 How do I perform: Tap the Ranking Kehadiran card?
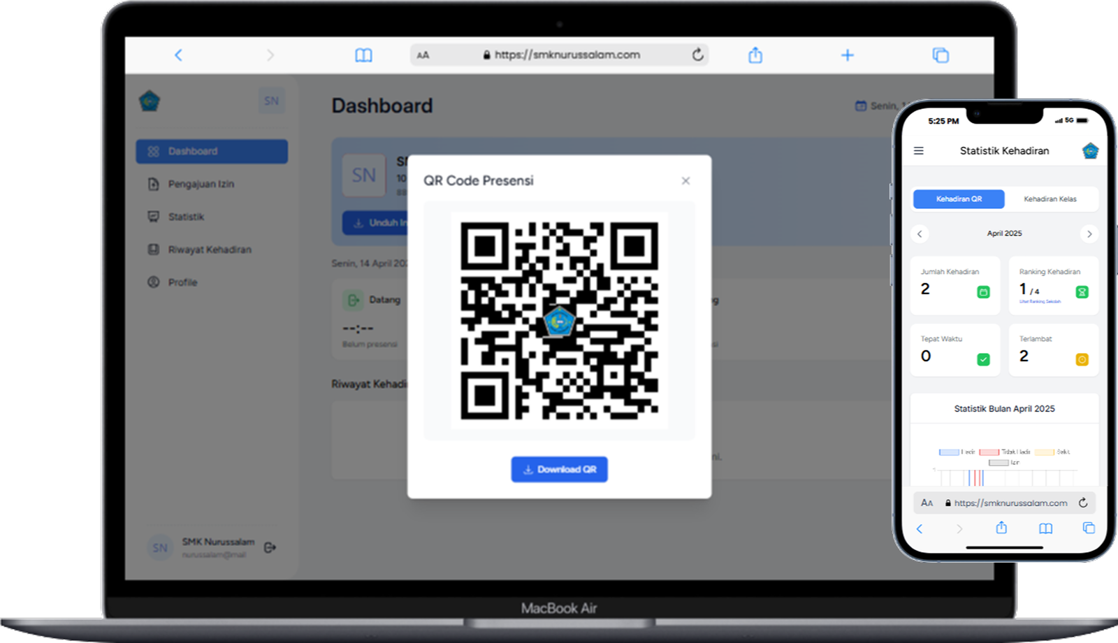pyautogui.click(x=1053, y=286)
